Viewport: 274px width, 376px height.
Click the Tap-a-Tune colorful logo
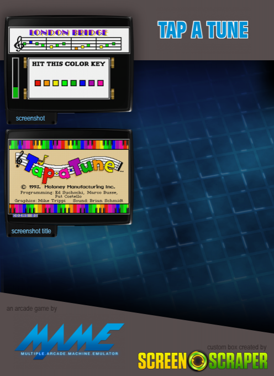click(70, 166)
